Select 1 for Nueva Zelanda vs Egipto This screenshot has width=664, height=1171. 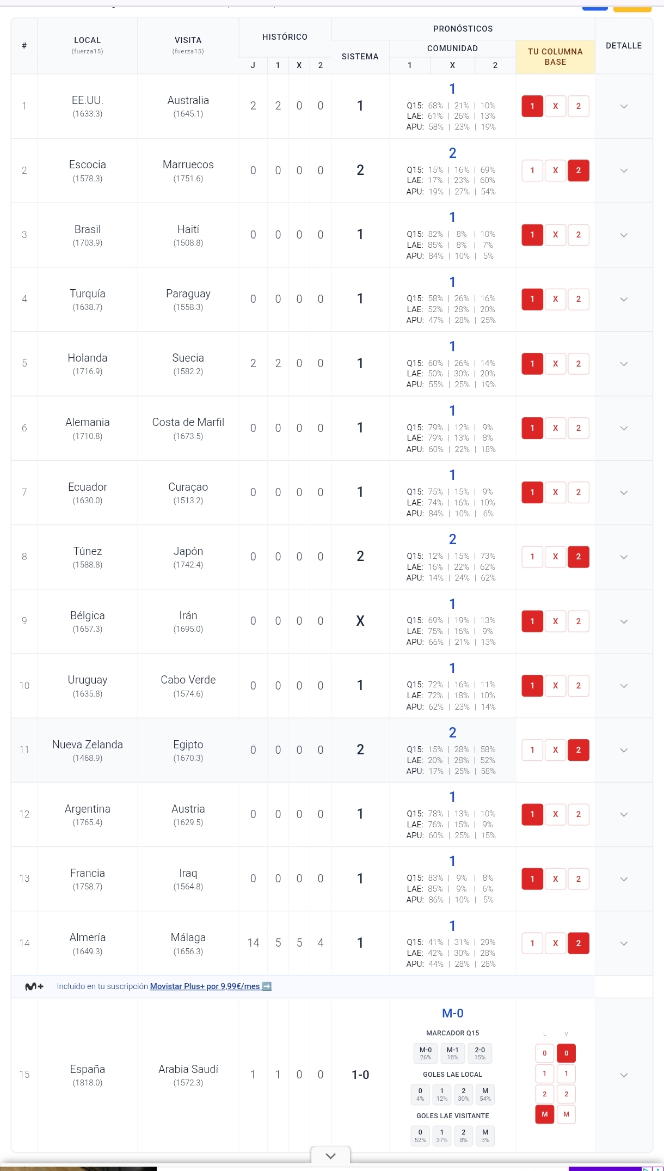coord(532,750)
